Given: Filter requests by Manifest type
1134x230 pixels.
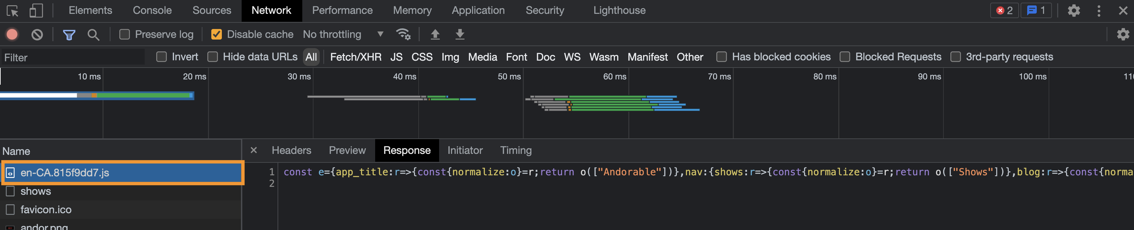Looking at the screenshot, I should (647, 57).
